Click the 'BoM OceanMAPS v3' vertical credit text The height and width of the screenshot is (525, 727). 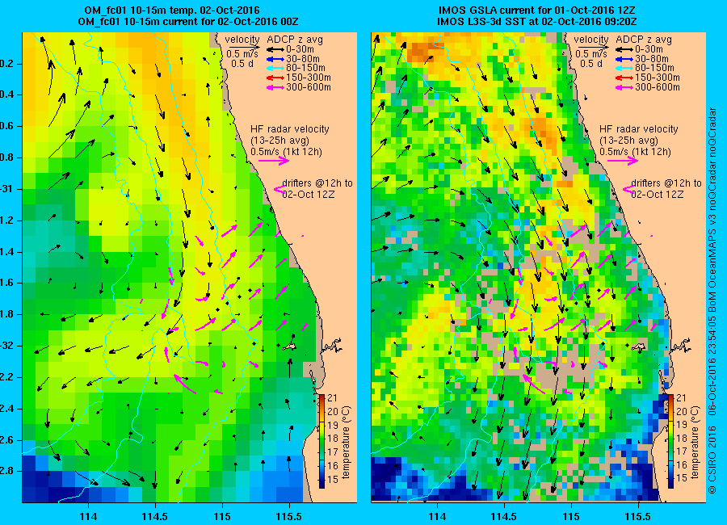click(712, 262)
